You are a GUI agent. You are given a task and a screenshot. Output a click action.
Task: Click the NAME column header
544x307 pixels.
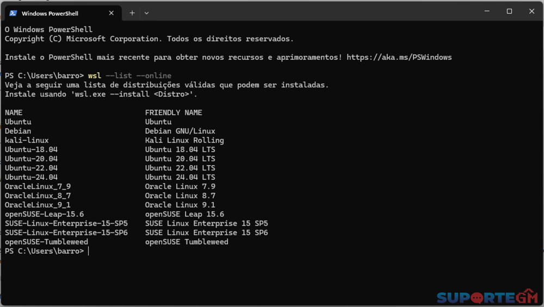pyautogui.click(x=14, y=112)
